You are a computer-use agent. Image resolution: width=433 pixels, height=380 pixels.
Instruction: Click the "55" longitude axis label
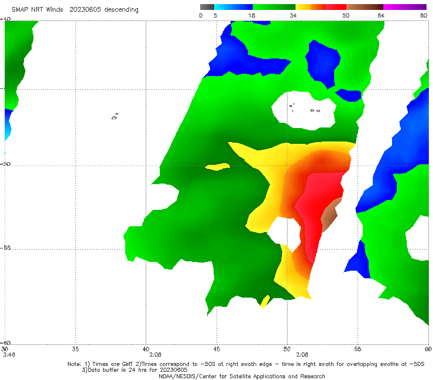358,349
